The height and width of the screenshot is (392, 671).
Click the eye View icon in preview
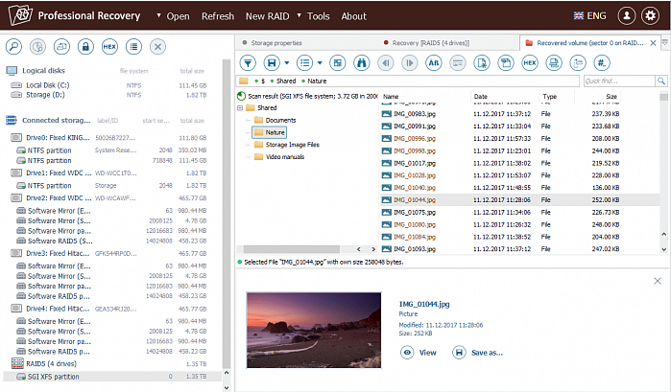407,353
